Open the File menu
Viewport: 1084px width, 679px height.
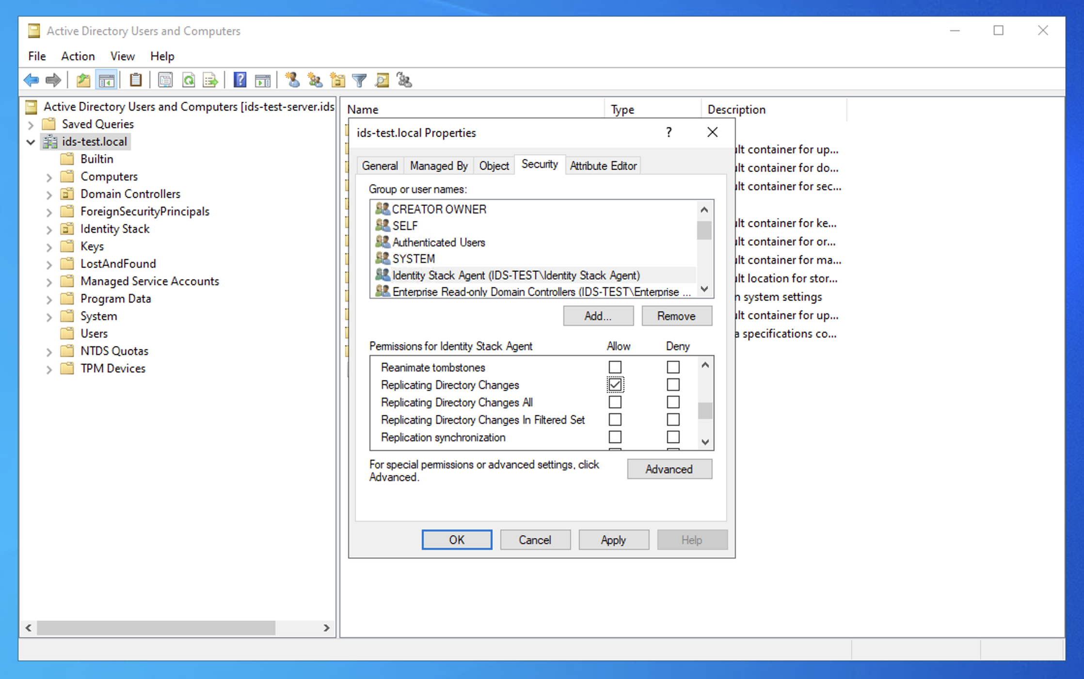pyautogui.click(x=37, y=56)
